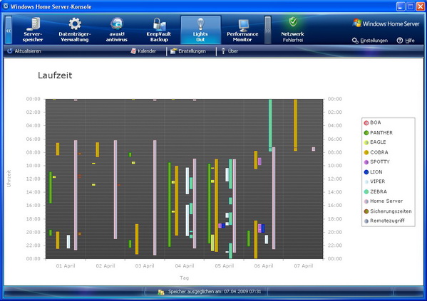
Task: Click the status text Speicher ausgeglichen am
Action: click(x=215, y=292)
